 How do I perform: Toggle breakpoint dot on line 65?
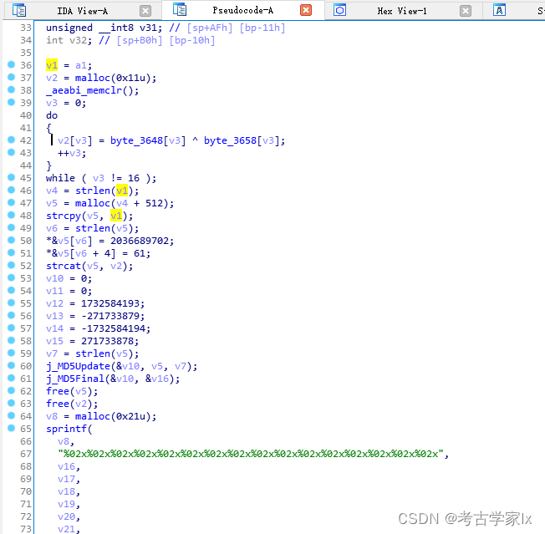(11, 428)
